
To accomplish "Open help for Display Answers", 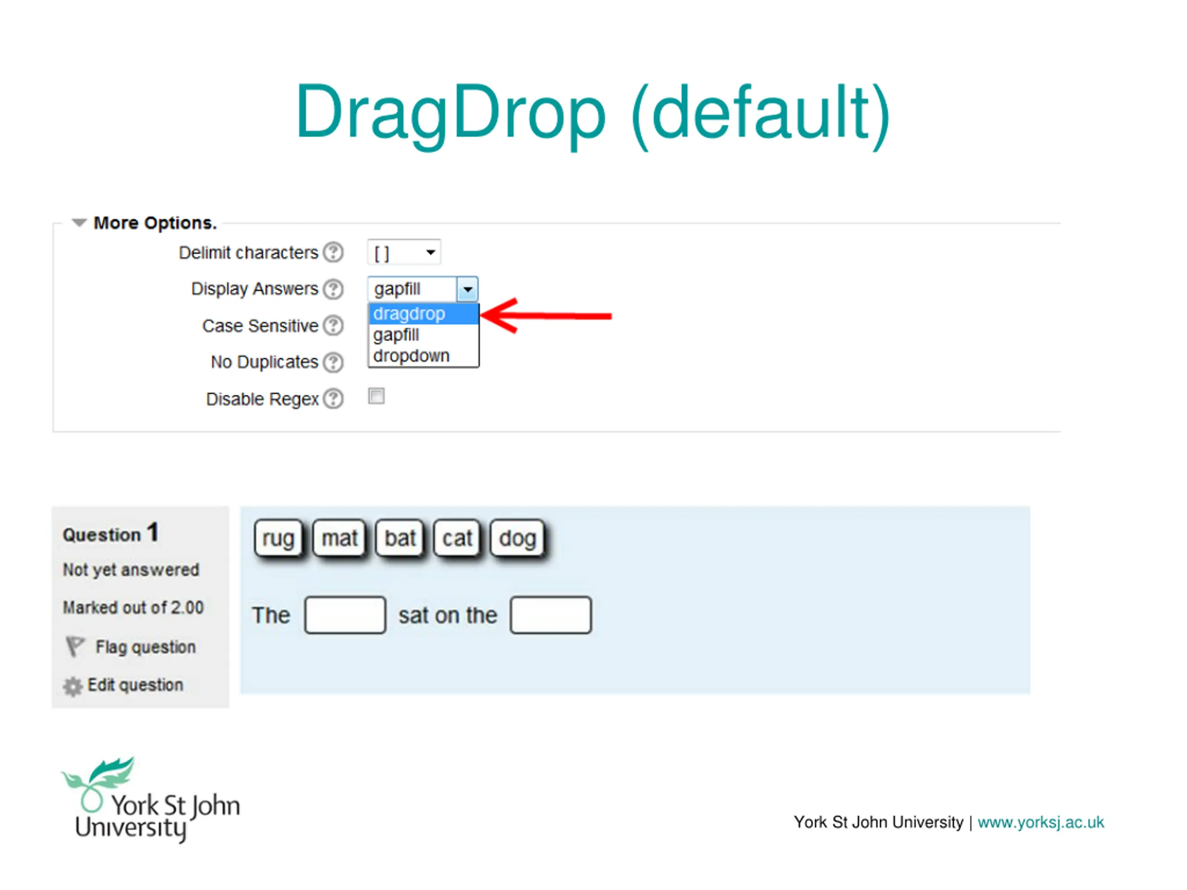I will click(333, 289).
